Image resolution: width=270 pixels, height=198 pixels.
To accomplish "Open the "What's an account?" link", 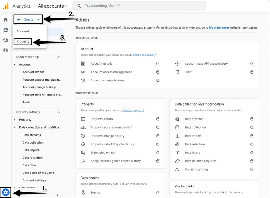I will tap(144, 55).
